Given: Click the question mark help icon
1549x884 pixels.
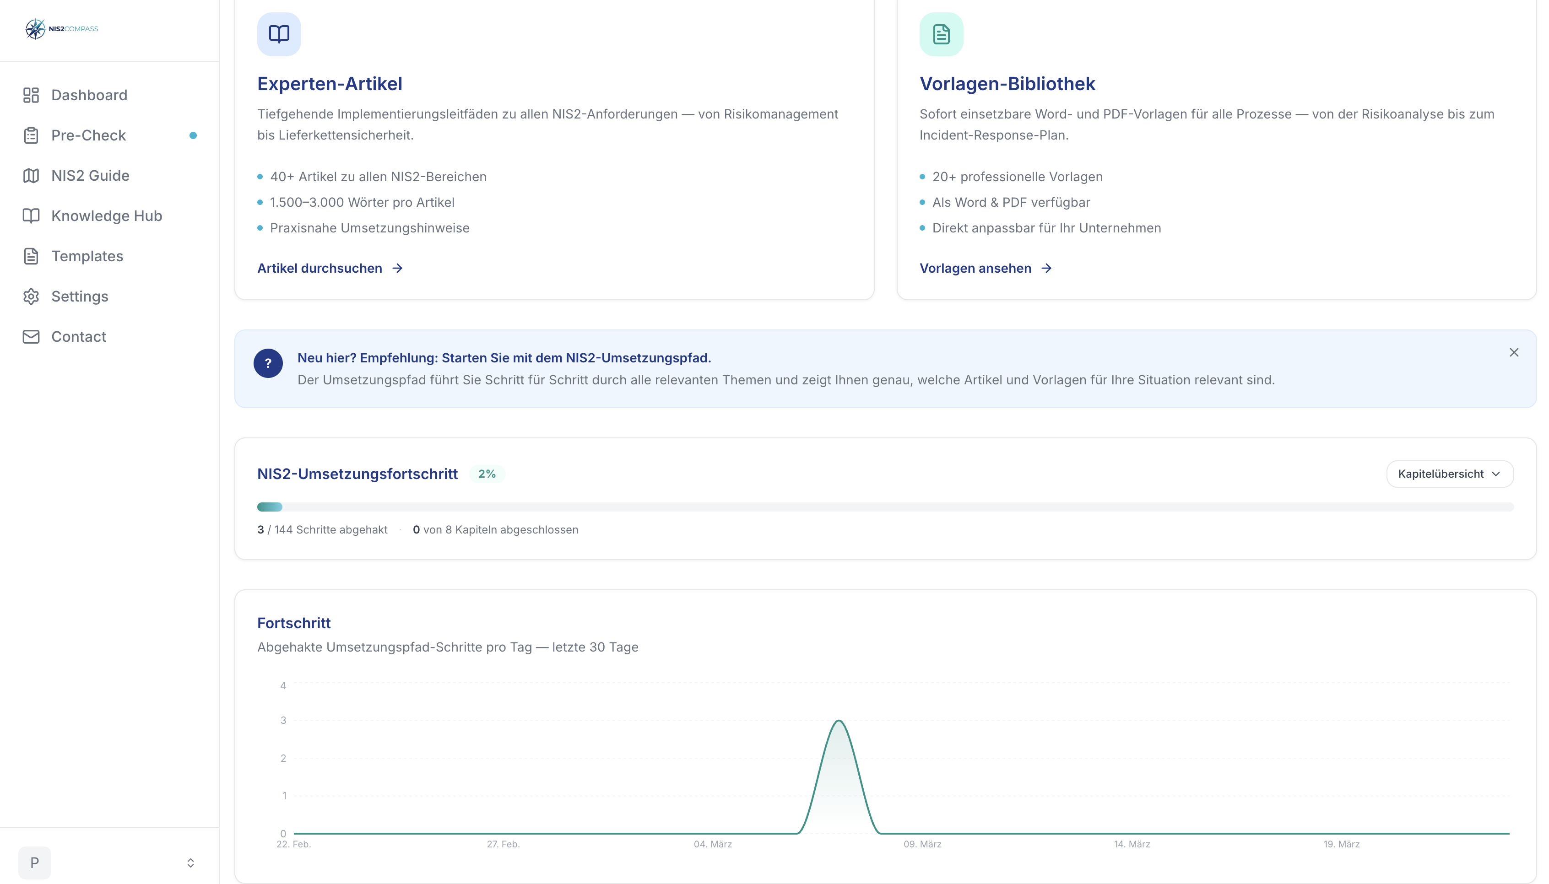Looking at the screenshot, I should 268,363.
